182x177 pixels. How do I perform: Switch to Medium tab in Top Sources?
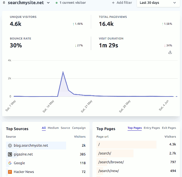(x=53, y=128)
